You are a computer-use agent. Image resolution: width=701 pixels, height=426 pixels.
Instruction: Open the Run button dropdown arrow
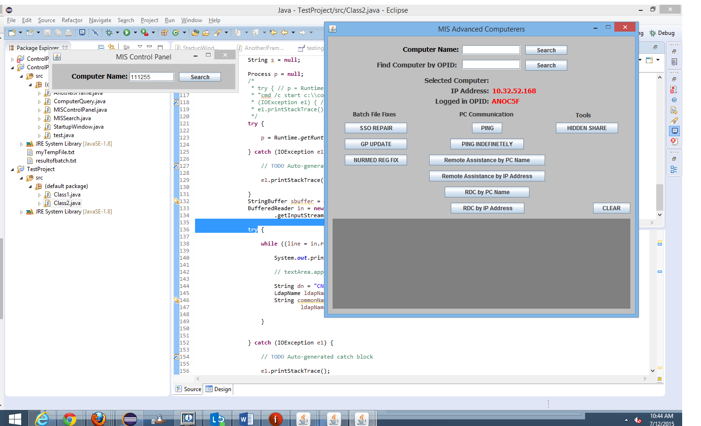[135, 33]
